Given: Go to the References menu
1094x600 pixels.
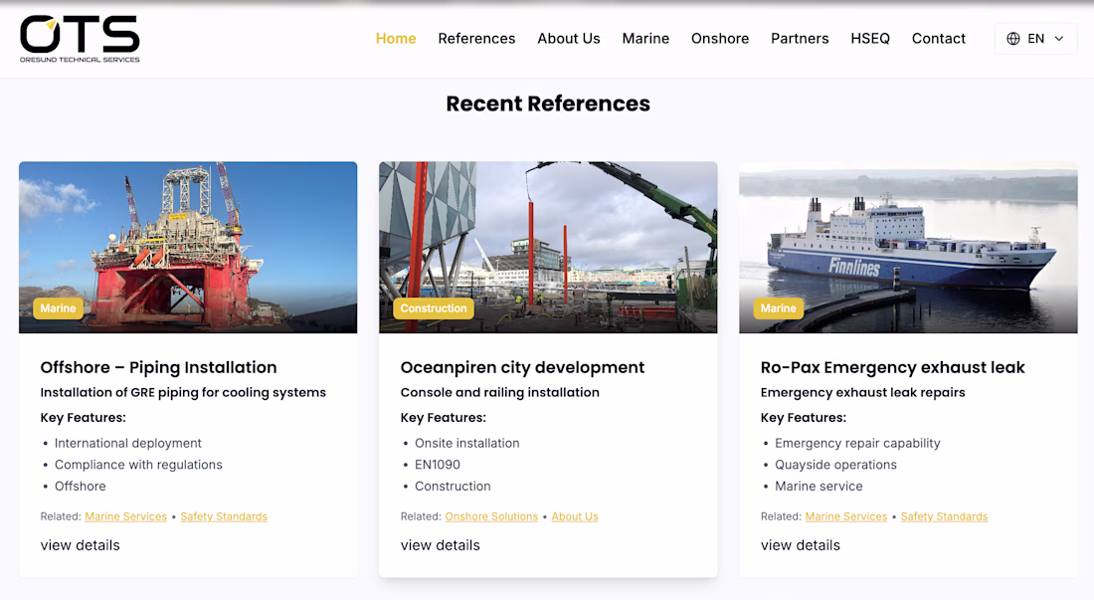Looking at the screenshot, I should pyautogui.click(x=476, y=39).
